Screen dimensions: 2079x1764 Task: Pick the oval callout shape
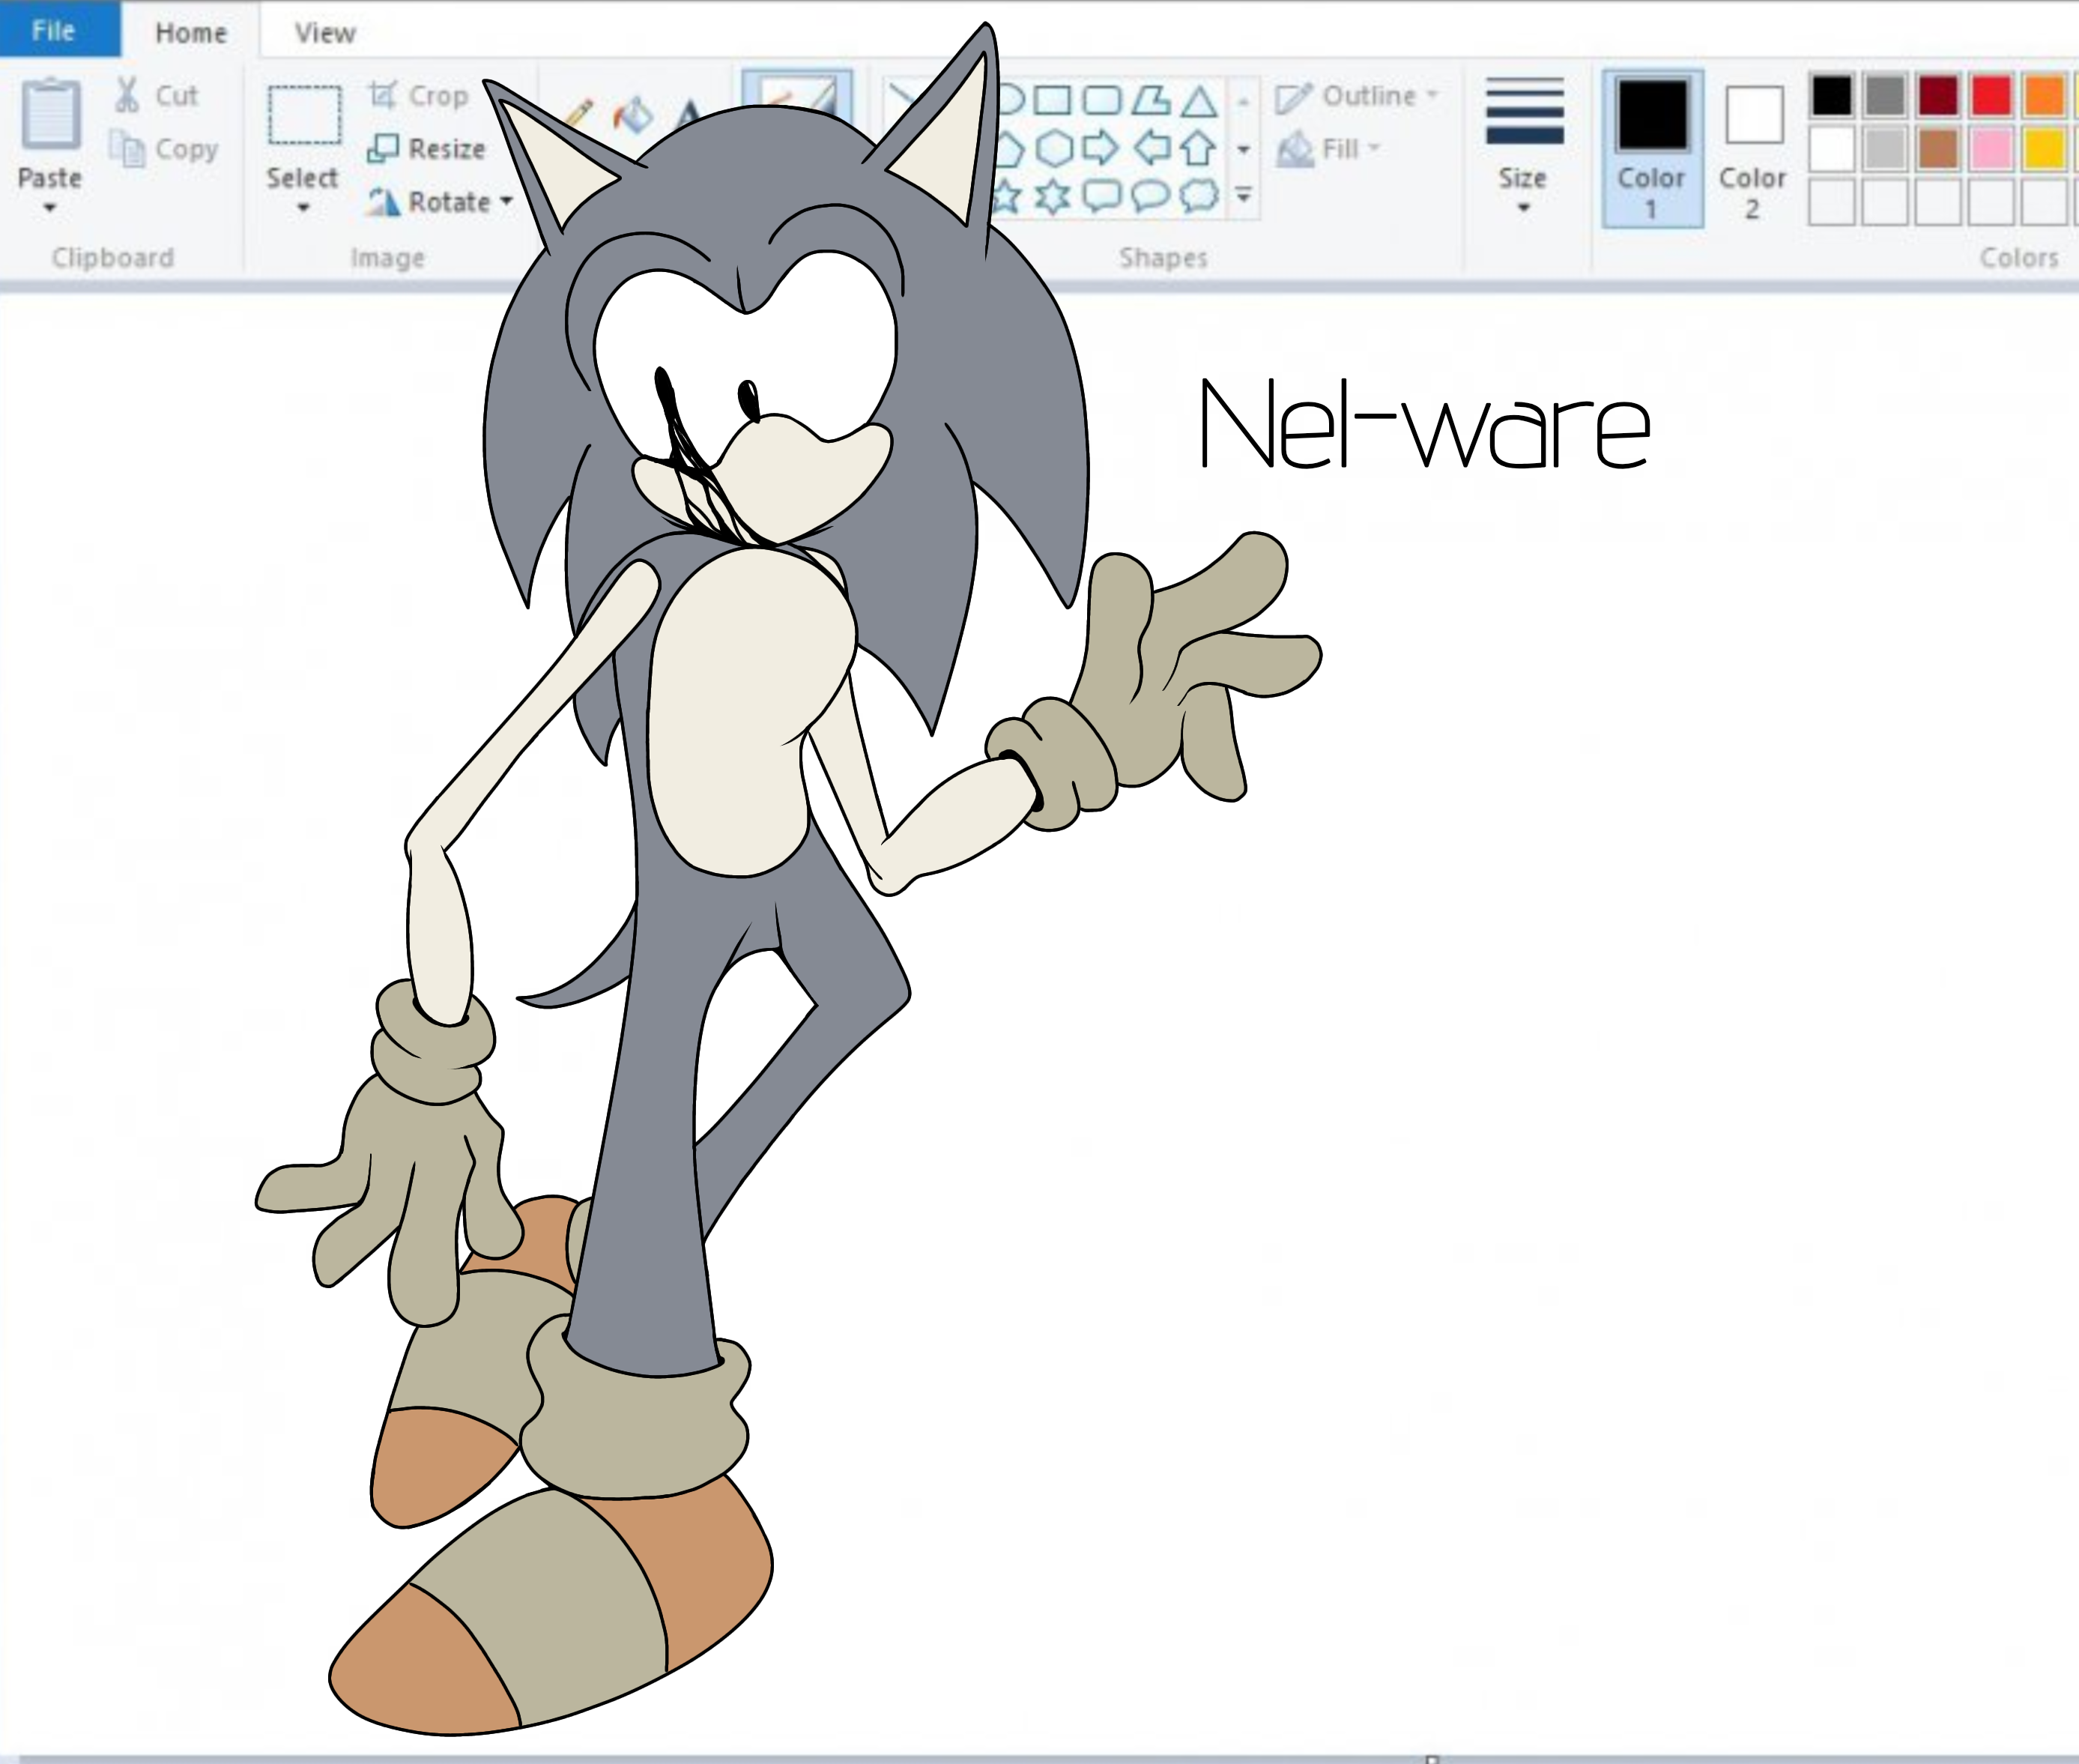tap(1149, 196)
